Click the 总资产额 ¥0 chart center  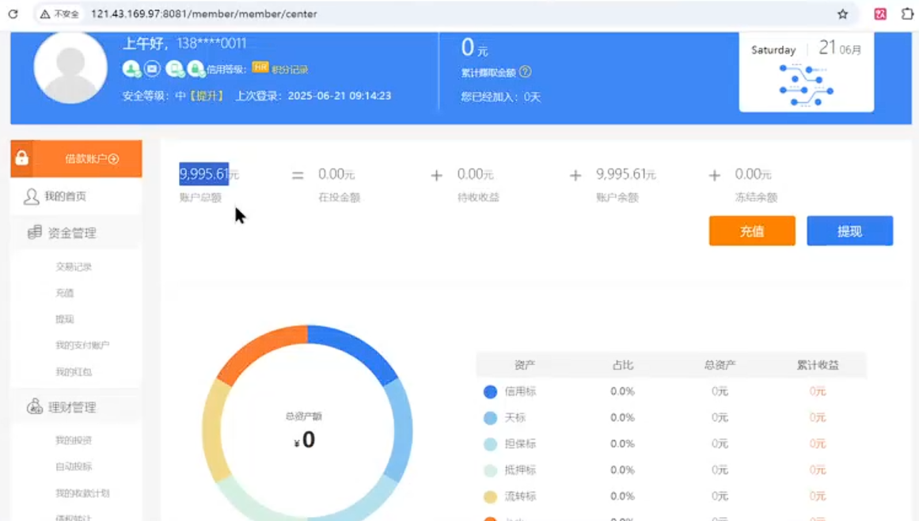coord(305,432)
